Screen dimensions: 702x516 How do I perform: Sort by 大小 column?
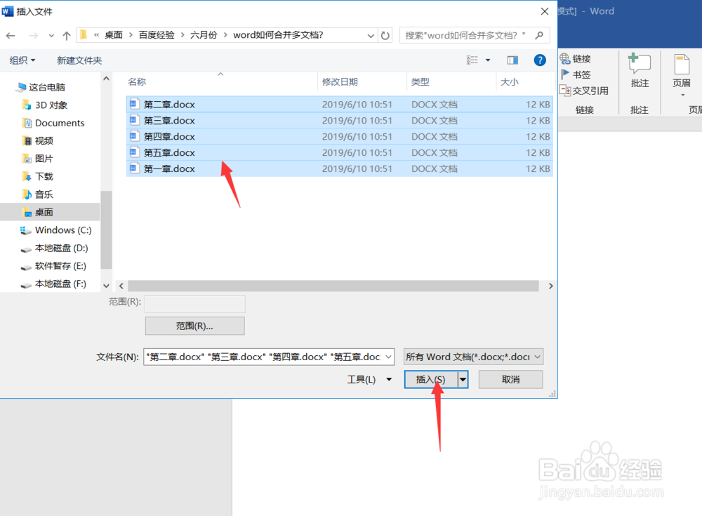tap(509, 81)
